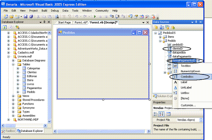The image size is (212, 140).
Task: Start debugging with the green play icon
Action: pos(95,17)
